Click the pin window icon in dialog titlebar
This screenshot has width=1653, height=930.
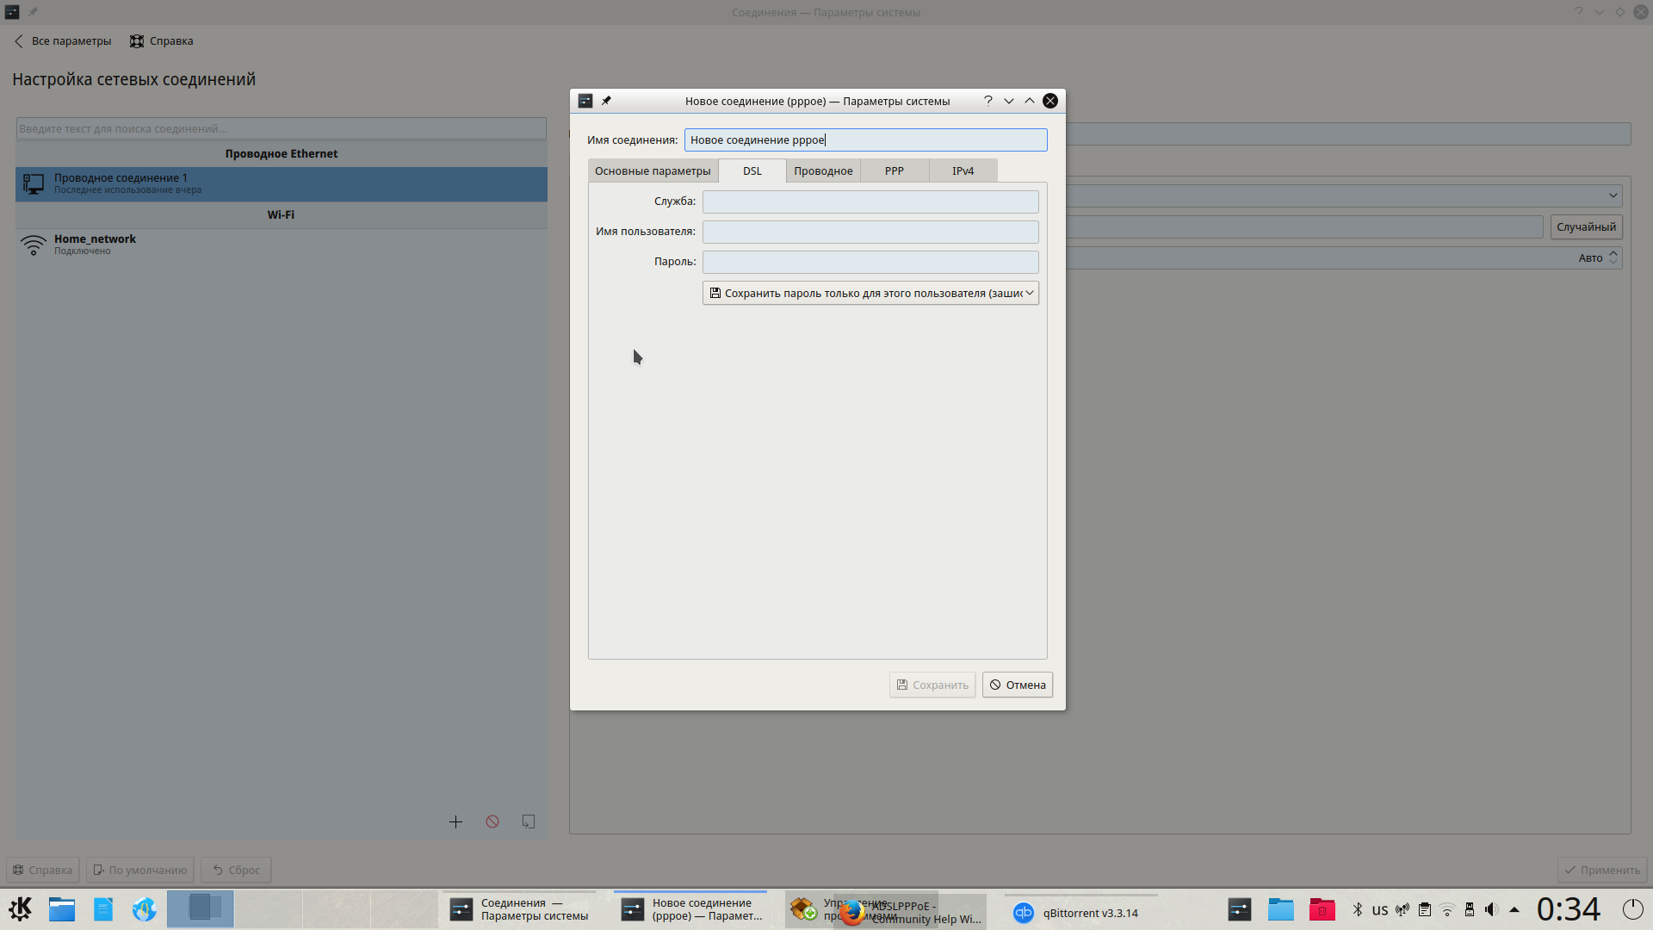coord(606,101)
